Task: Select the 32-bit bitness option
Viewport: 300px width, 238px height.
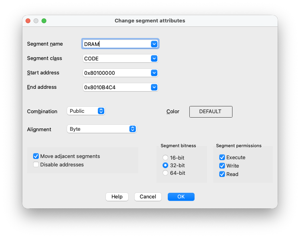Action: pyautogui.click(x=165, y=165)
